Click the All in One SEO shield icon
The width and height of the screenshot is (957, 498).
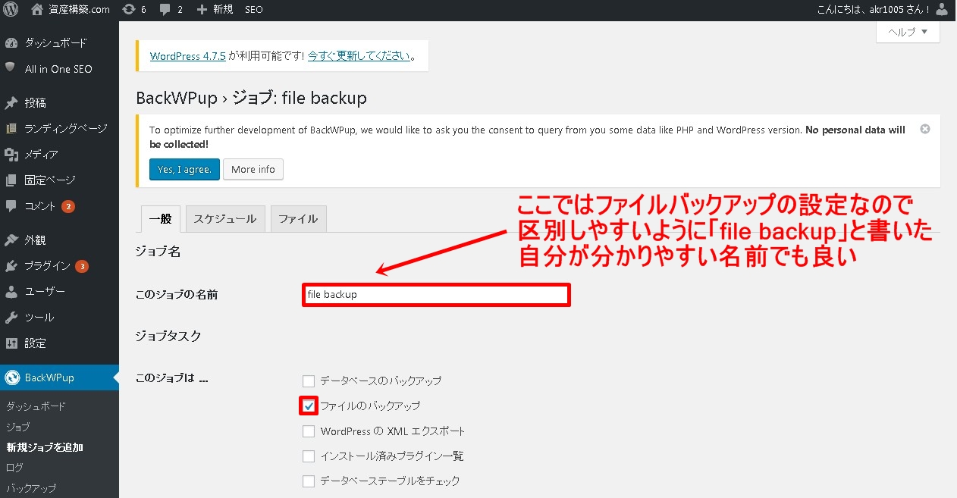tap(11, 68)
